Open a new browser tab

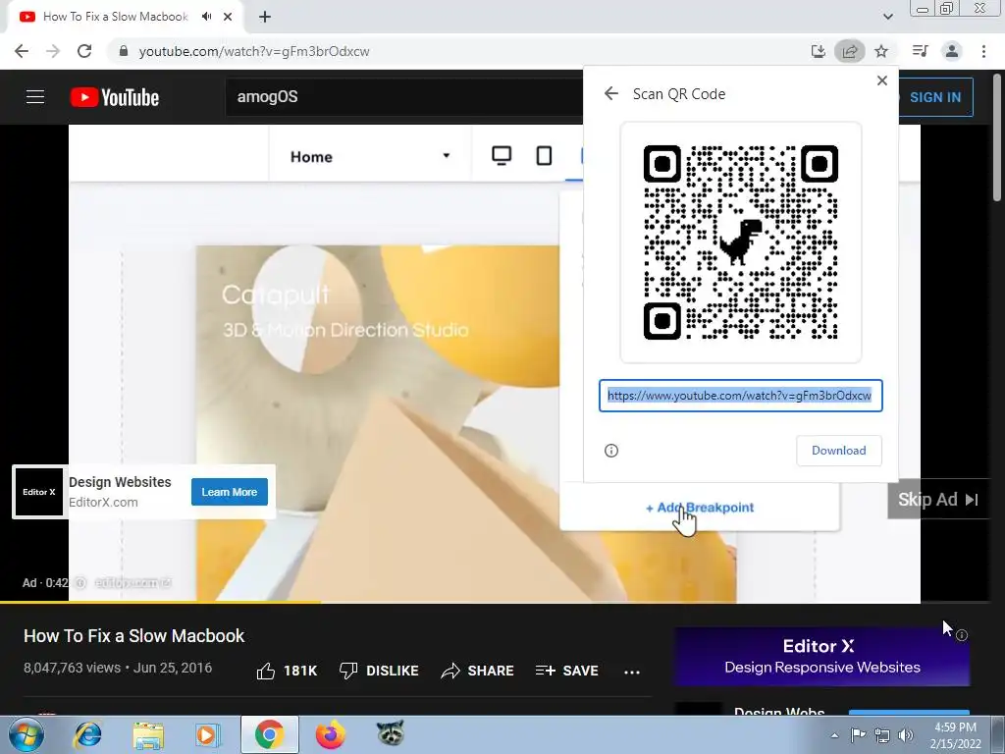pyautogui.click(x=265, y=17)
